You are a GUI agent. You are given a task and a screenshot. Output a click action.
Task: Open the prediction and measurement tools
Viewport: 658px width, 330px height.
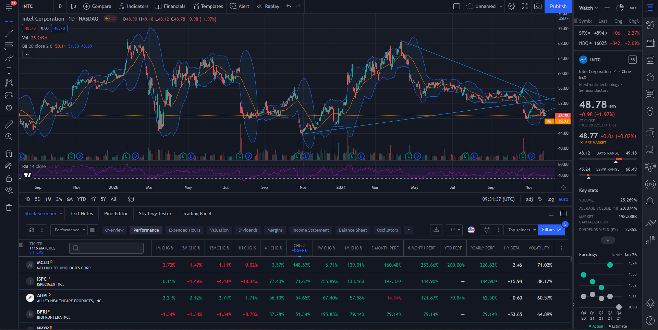(9, 95)
